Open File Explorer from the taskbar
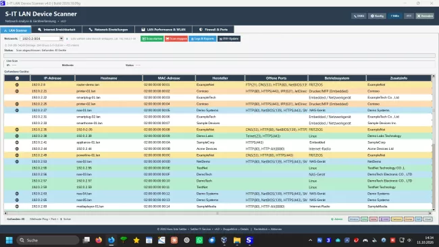This screenshot has width=439, height=247. click(237, 240)
